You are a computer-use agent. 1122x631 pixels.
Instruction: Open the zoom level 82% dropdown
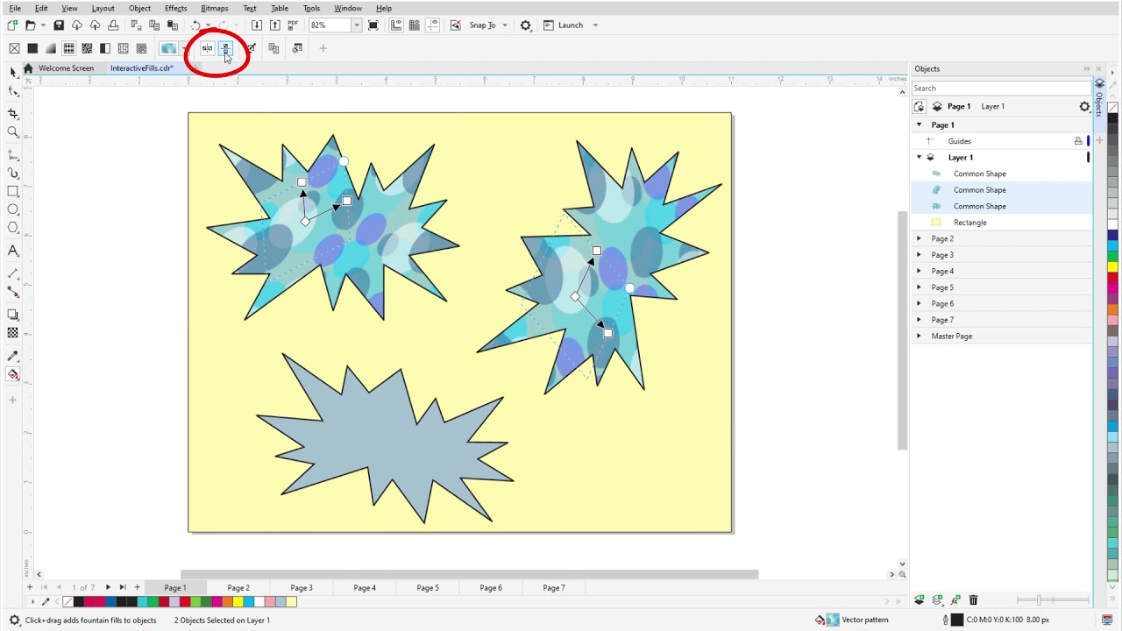tap(356, 25)
